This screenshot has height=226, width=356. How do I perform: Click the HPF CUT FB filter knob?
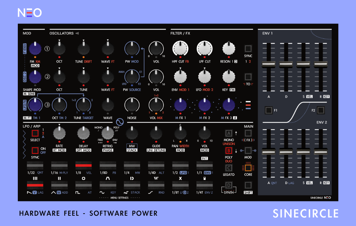click(180, 48)
